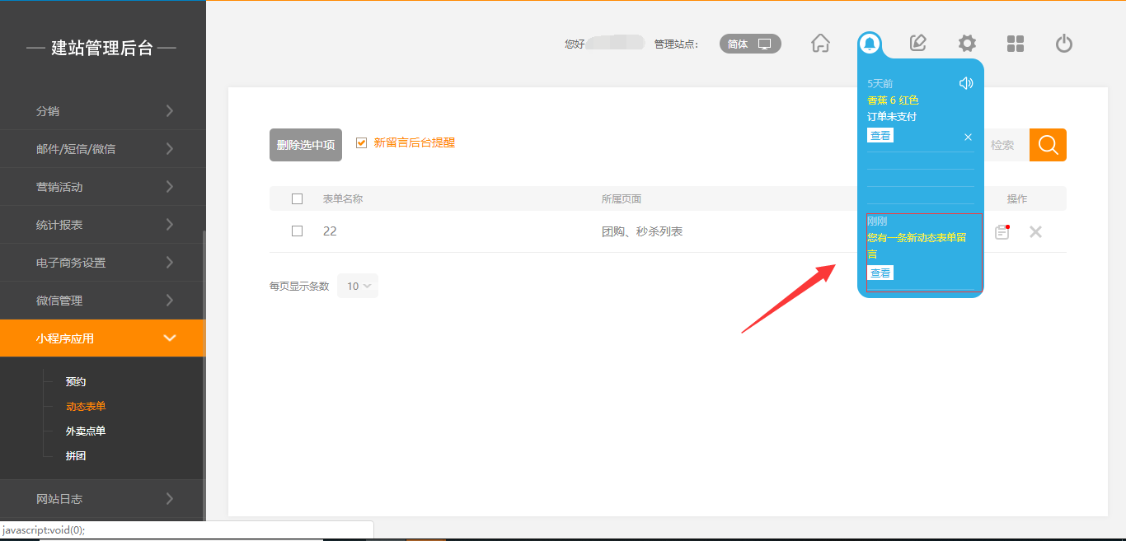Open settings gear icon in header
The image size is (1126, 541).
tap(967, 44)
